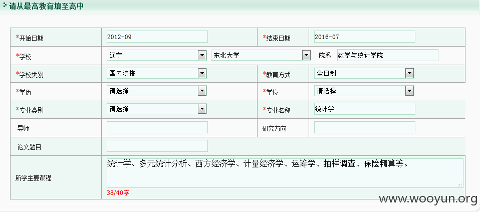The width and height of the screenshot is (482, 213).
Task: Click the start date field showing 2012-09
Action: 157,37
